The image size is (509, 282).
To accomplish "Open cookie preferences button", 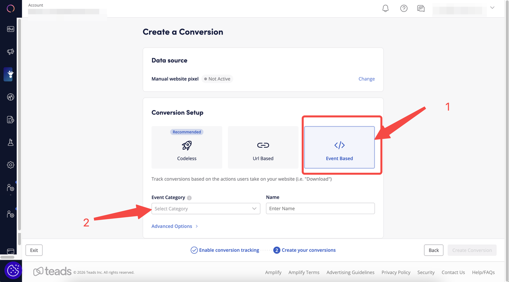I will click(x=13, y=270).
